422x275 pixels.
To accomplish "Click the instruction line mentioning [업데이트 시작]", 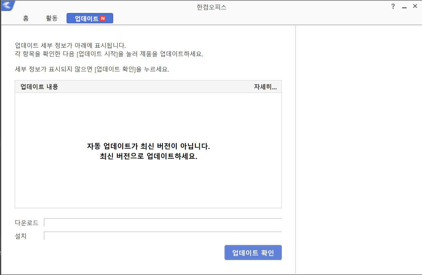I will click(109, 54).
